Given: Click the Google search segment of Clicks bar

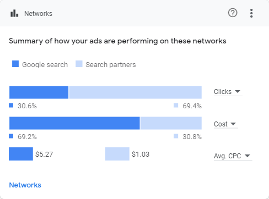Looking at the screenshot, I should pyautogui.click(x=39, y=92).
